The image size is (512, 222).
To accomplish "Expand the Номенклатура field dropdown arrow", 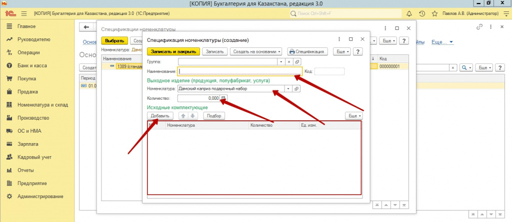I will [288, 88].
